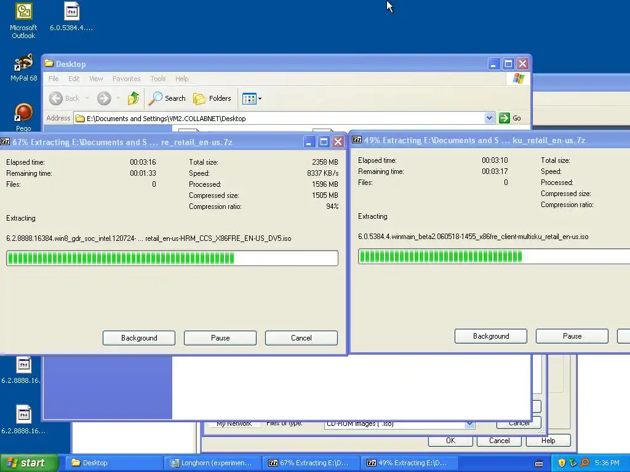Viewport: 630px width, 472px height.
Task: Maximize the 67% extracting dialog
Action: point(324,142)
